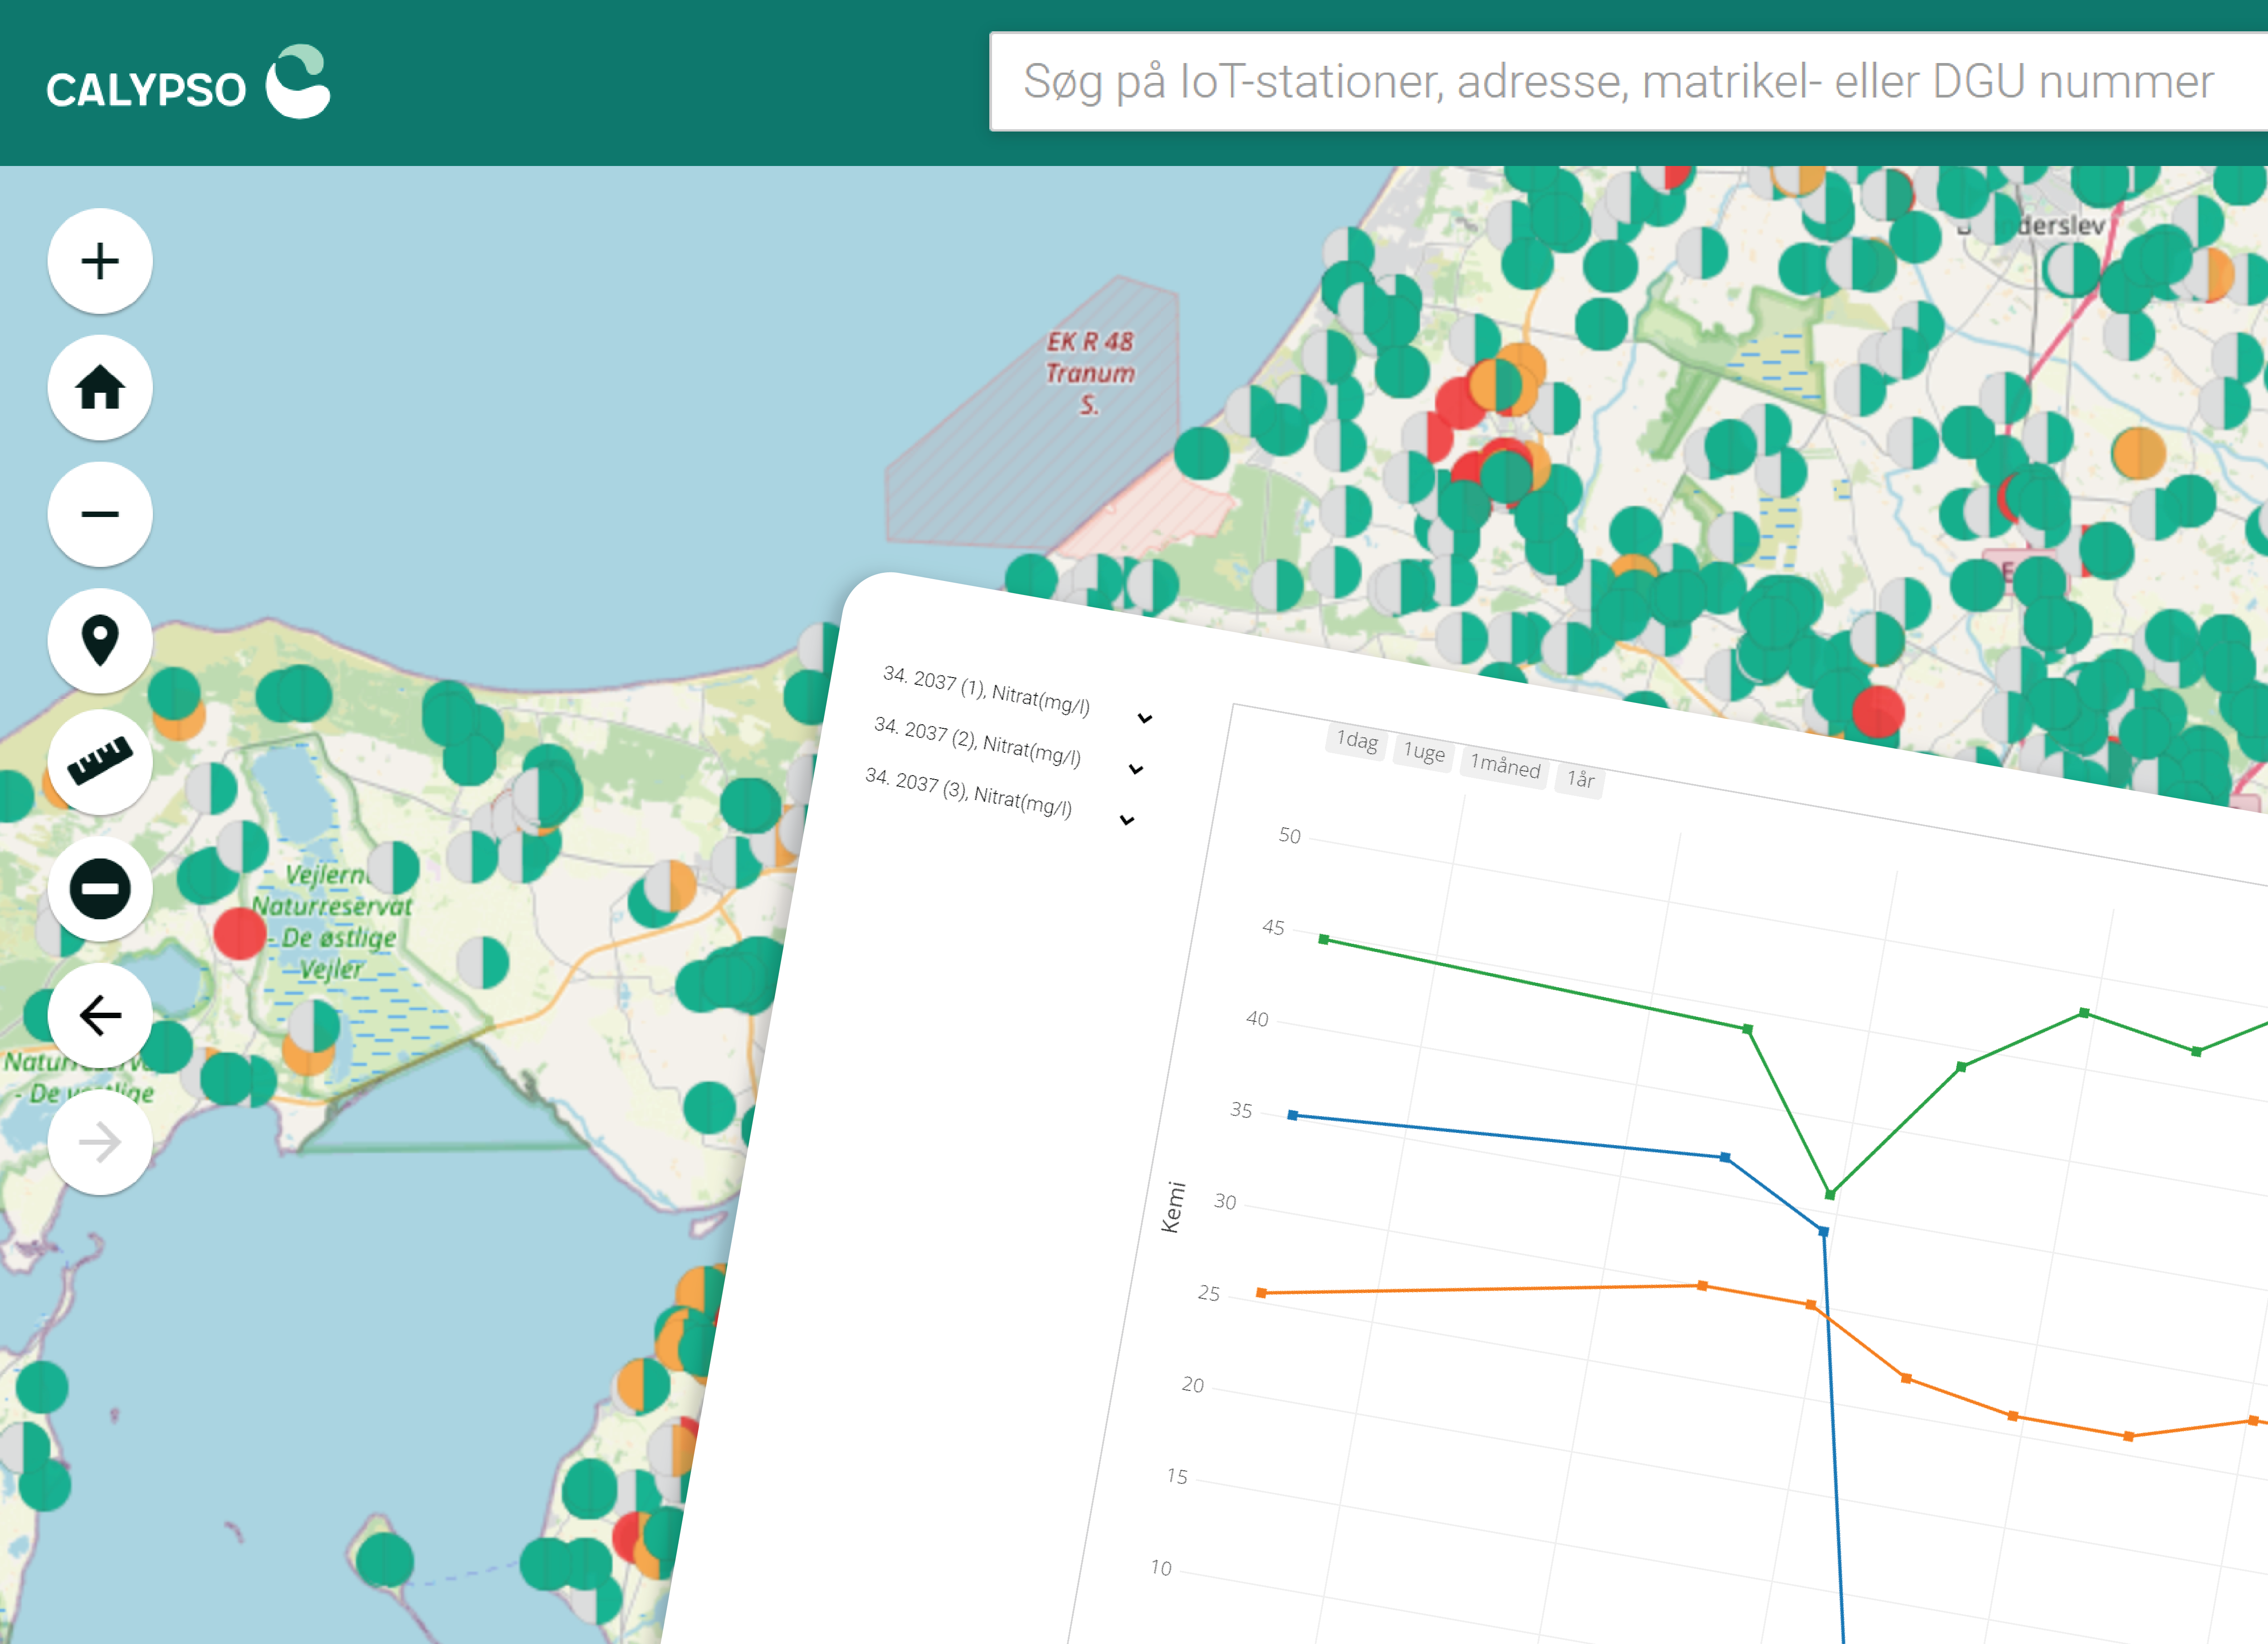Image resolution: width=2268 pixels, height=1644 pixels.
Task: Click the first blue data point near 35
Action: [x=1293, y=1115]
